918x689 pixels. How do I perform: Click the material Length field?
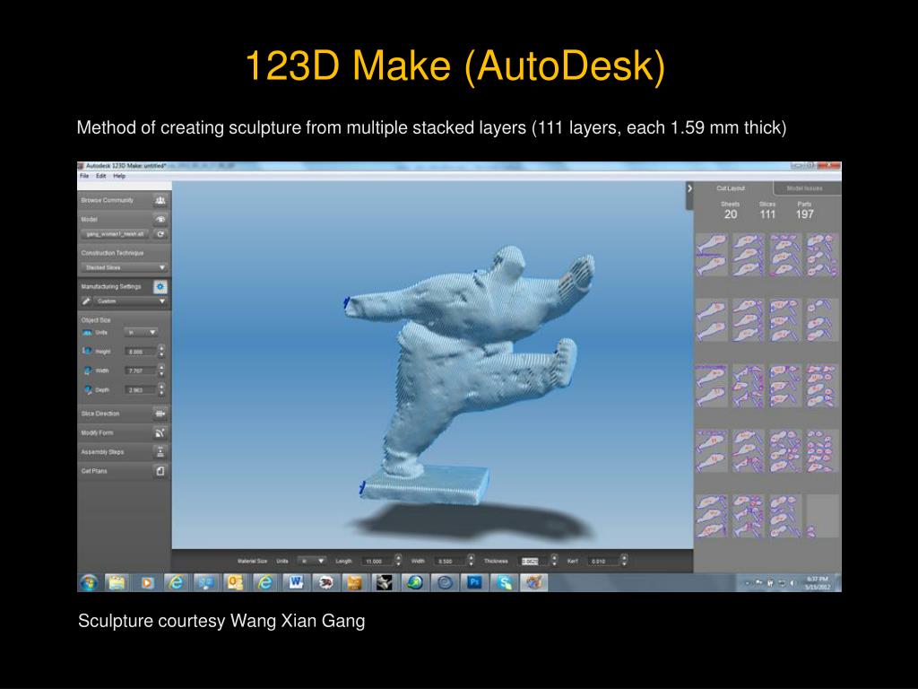click(x=377, y=562)
